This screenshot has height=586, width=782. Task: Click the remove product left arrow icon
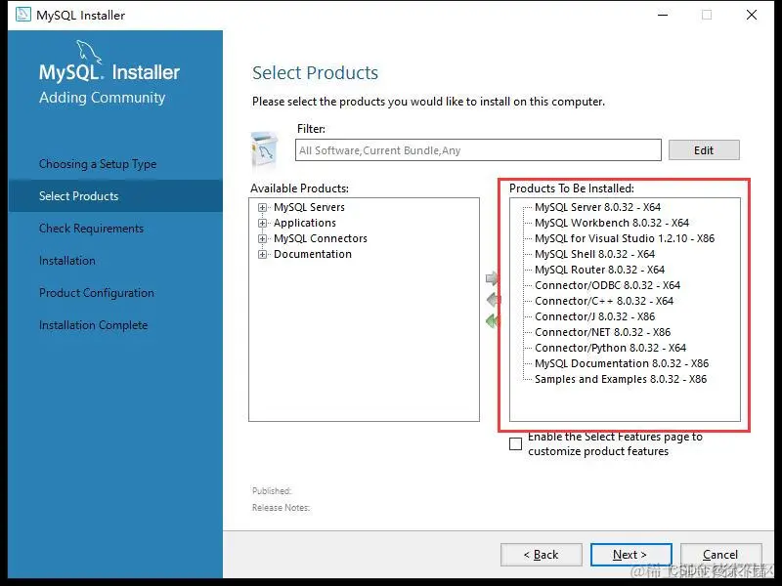[x=493, y=300]
